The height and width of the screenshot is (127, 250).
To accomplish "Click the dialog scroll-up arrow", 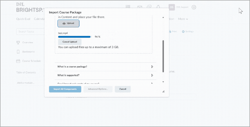I will 163,17.
